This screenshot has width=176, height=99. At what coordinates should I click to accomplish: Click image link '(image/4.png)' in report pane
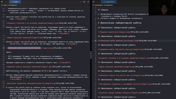point(53,23)
